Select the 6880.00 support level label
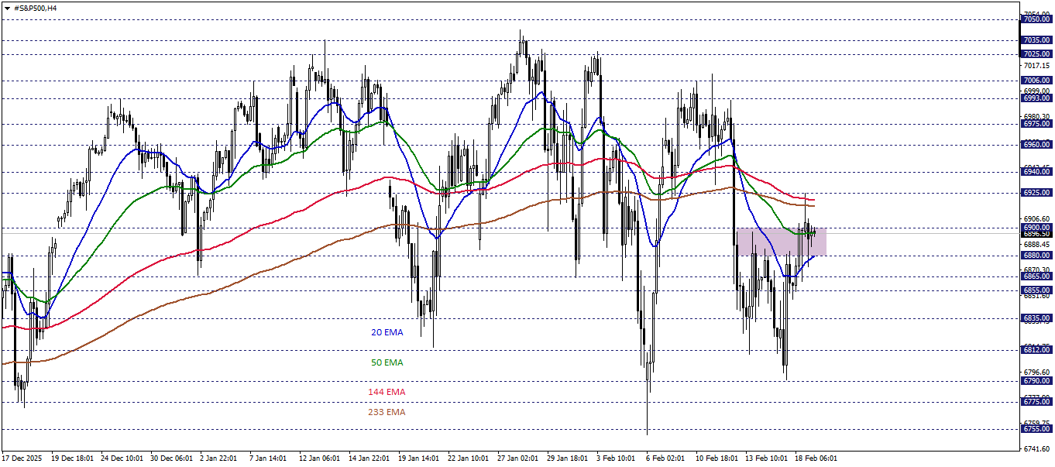1055x467 pixels. 1036,256
